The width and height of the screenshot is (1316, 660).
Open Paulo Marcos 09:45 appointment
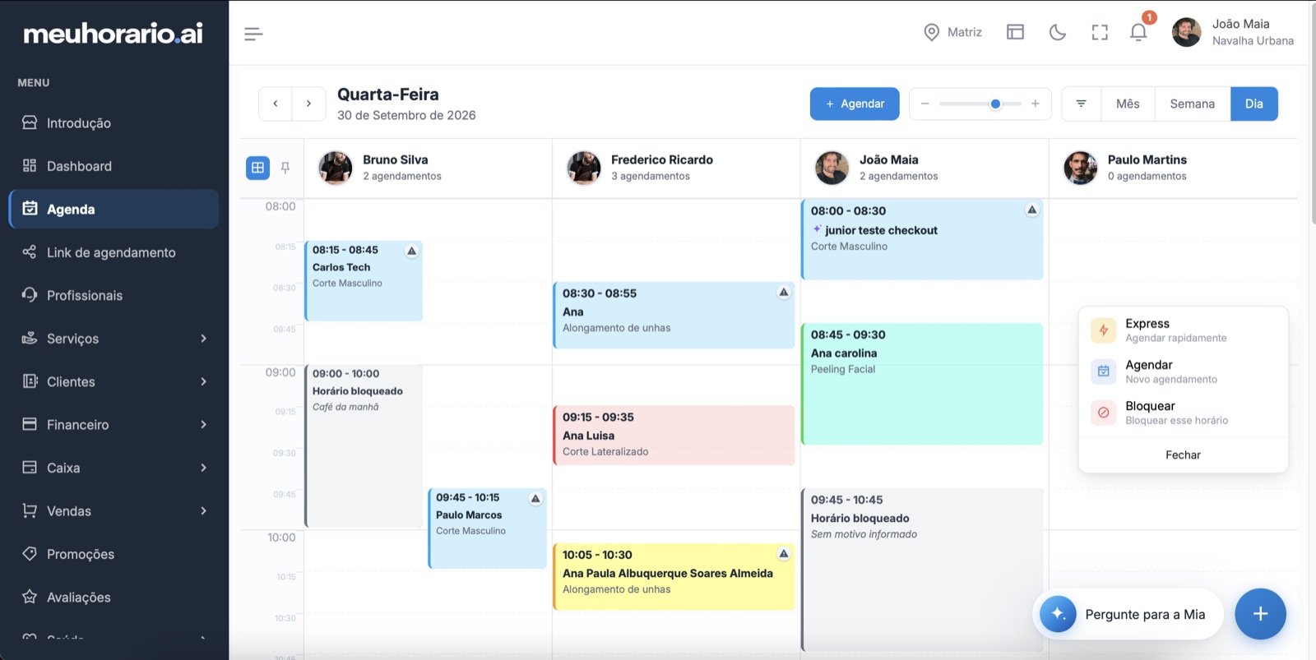[487, 528]
